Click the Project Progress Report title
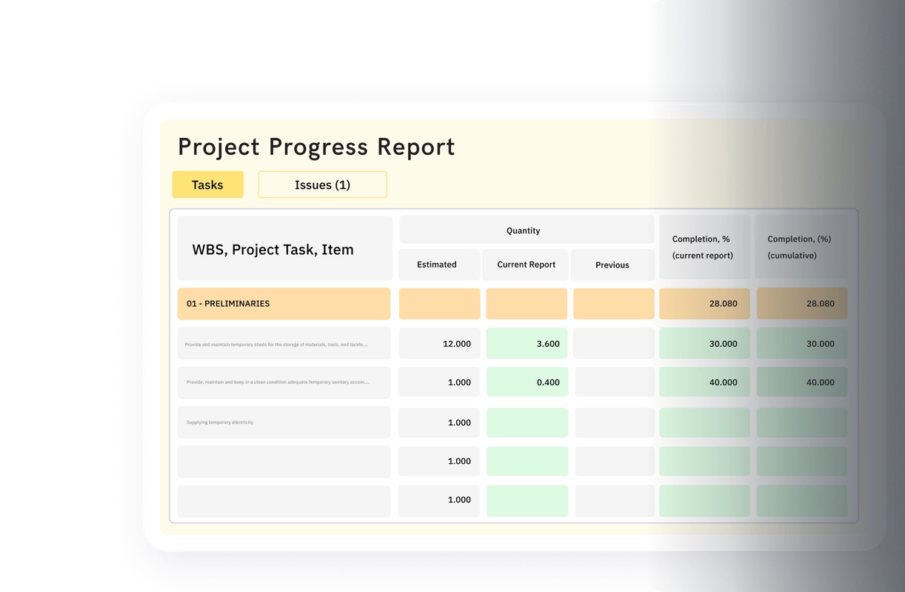The width and height of the screenshot is (905, 592). [x=316, y=147]
